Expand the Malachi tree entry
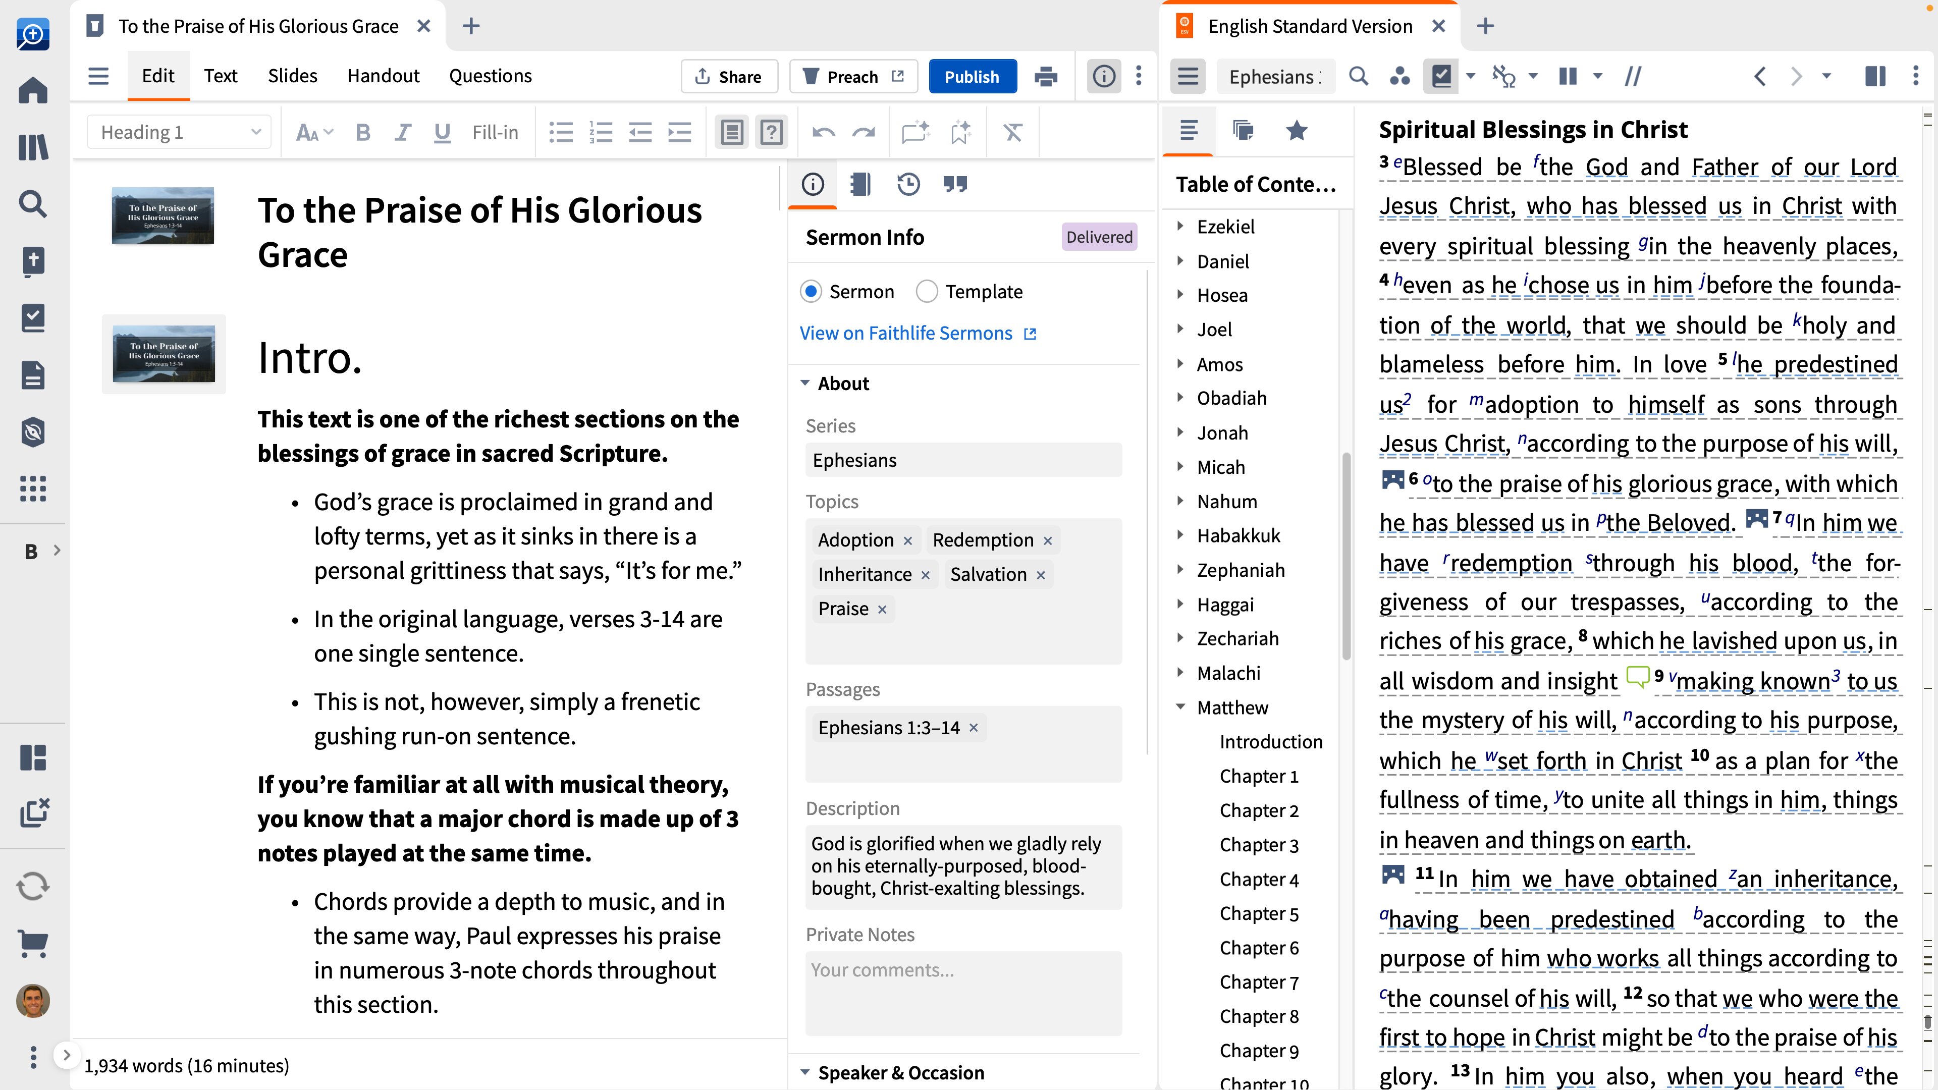The height and width of the screenshot is (1090, 1938). (x=1180, y=673)
